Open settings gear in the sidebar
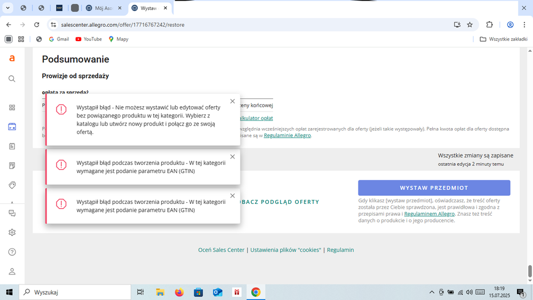Viewport: 533px width, 300px height. (12, 232)
